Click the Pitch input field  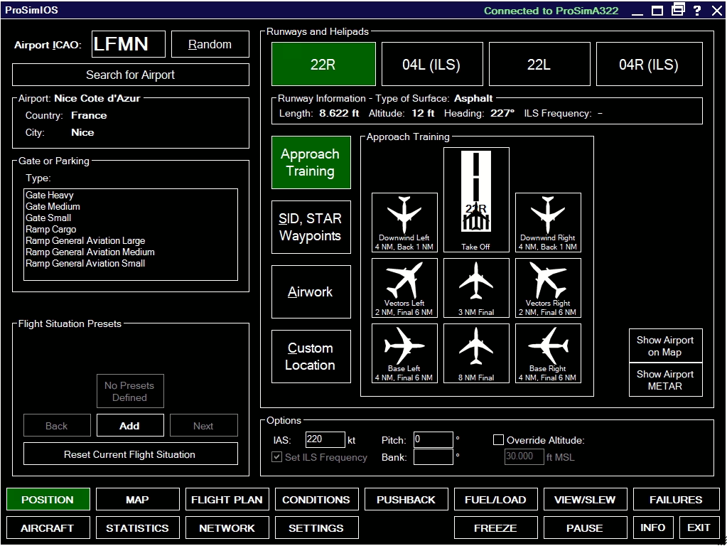point(433,439)
